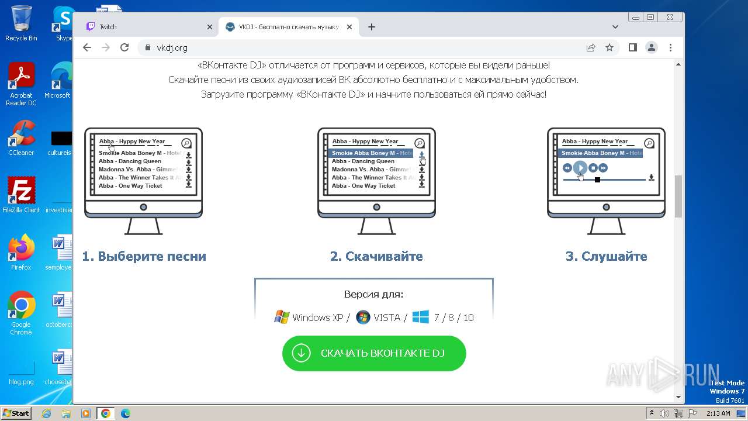This screenshot has width=748, height=421.
Task: Open the Edge taskbar icon
Action: pos(125,413)
